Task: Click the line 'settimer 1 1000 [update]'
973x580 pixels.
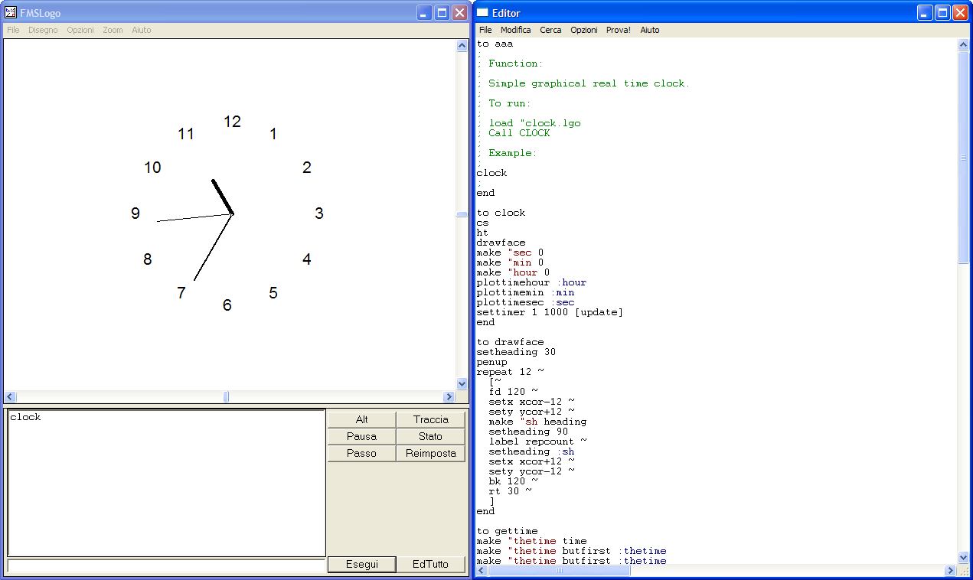Action: [x=550, y=312]
